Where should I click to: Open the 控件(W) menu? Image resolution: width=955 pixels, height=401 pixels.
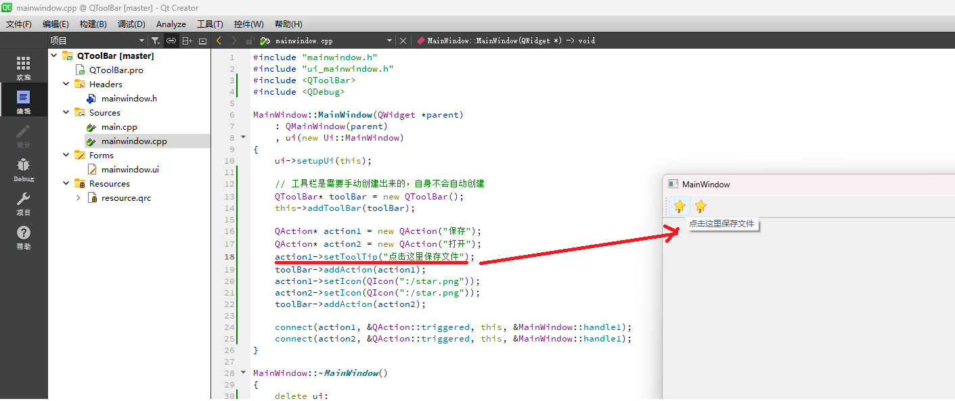(x=248, y=24)
